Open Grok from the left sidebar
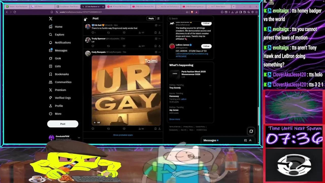 coord(55,58)
